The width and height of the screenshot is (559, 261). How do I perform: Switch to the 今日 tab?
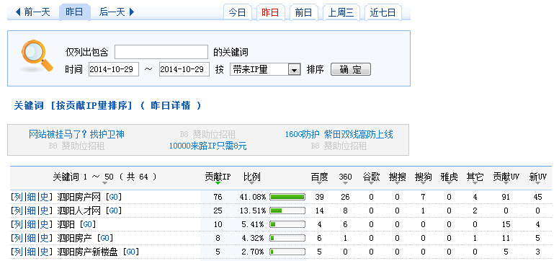(x=238, y=13)
